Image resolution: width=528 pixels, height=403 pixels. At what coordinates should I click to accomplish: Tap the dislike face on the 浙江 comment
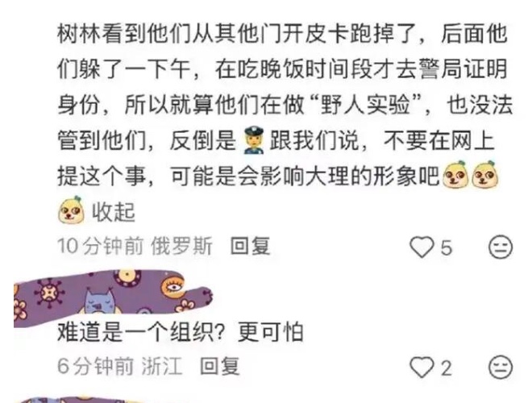coord(501,367)
